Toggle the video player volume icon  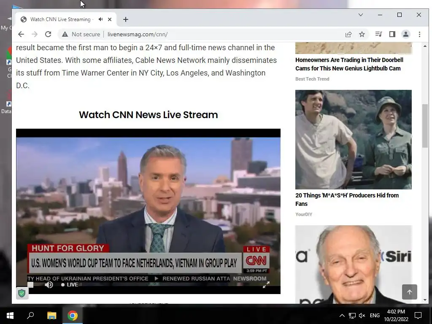(x=49, y=285)
